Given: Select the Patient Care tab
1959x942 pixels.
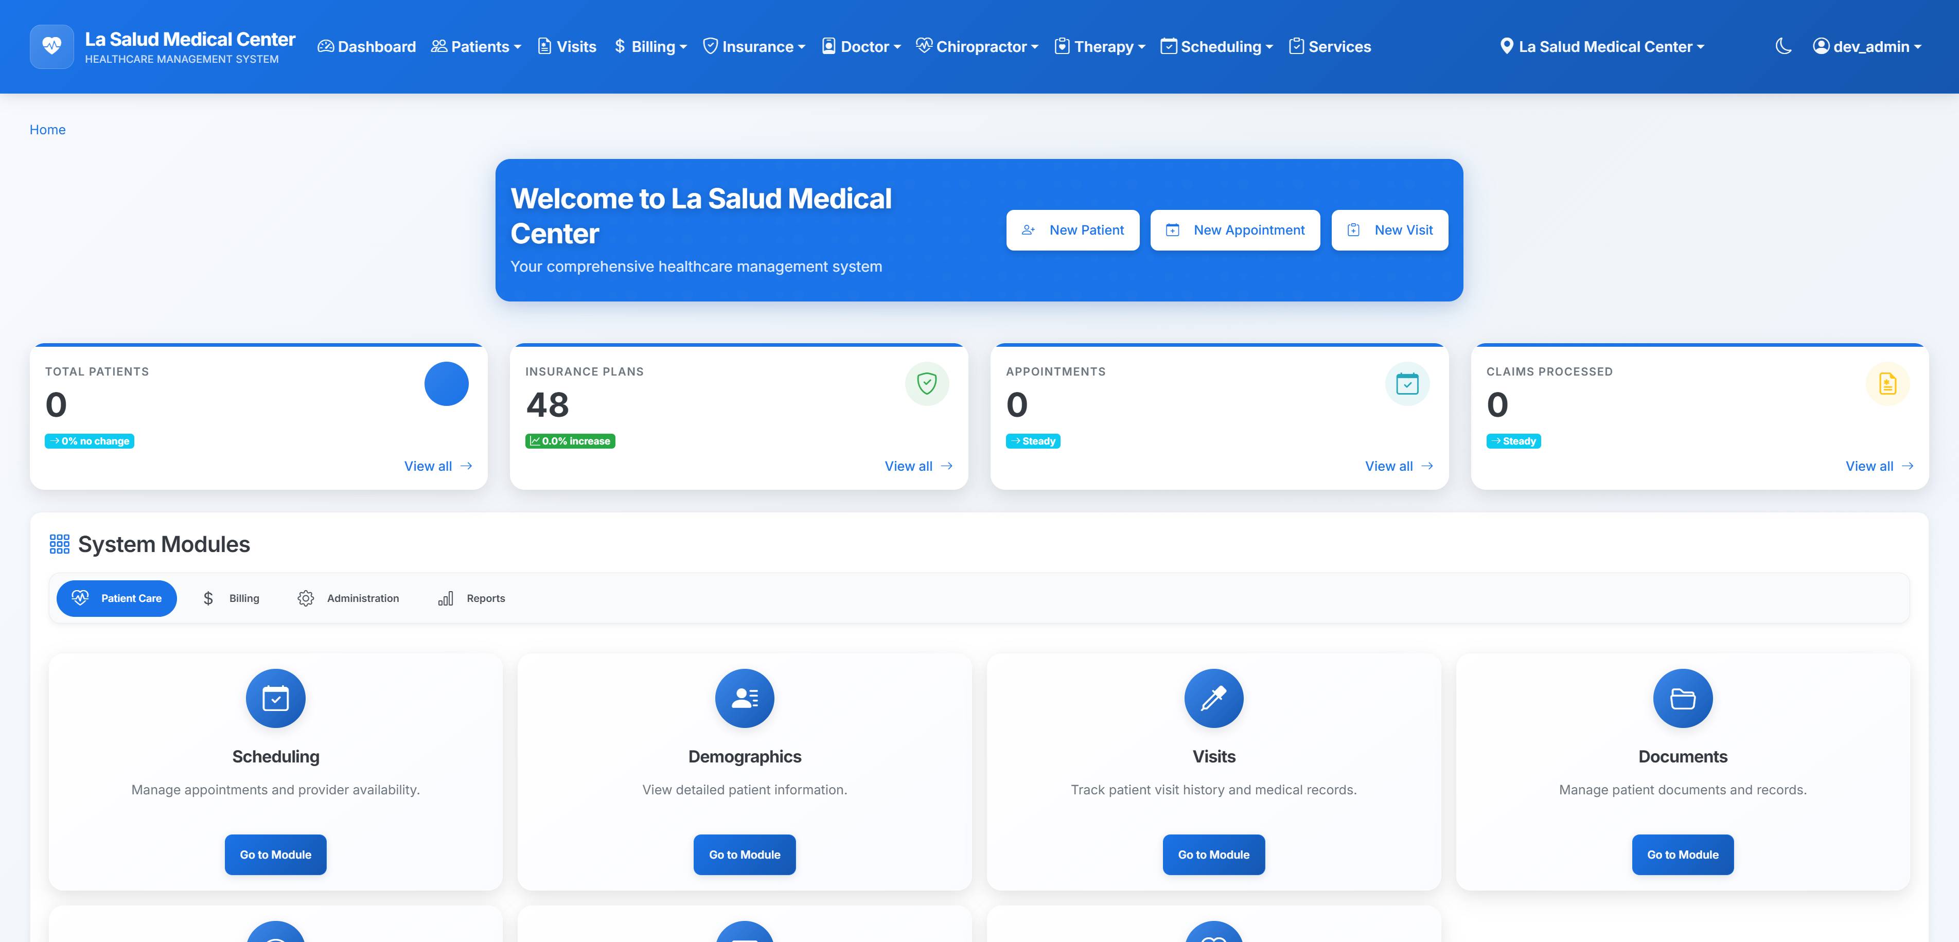Looking at the screenshot, I should click(116, 598).
